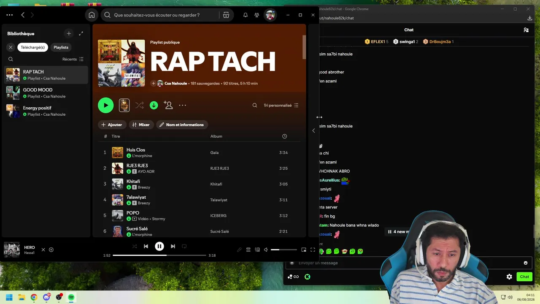
Task: Open the ICEBERG album link
Action: coord(219,216)
